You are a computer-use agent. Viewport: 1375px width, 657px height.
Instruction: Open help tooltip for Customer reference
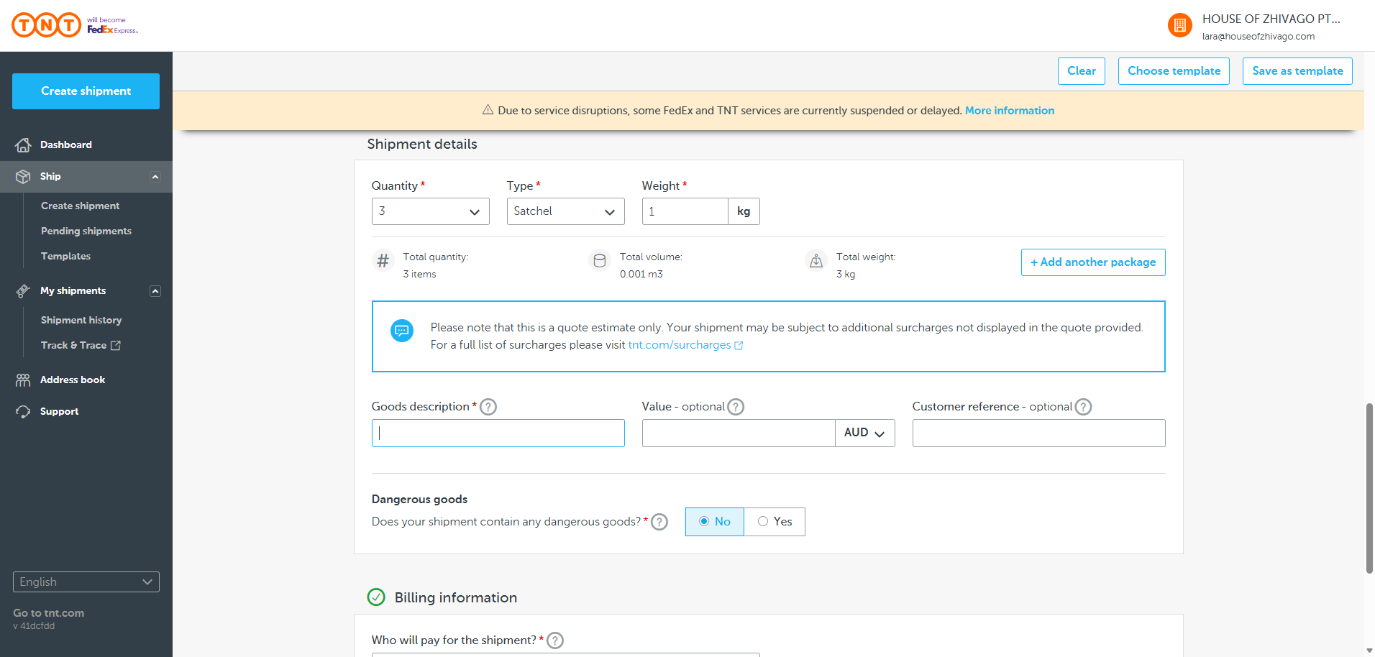click(1083, 407)
